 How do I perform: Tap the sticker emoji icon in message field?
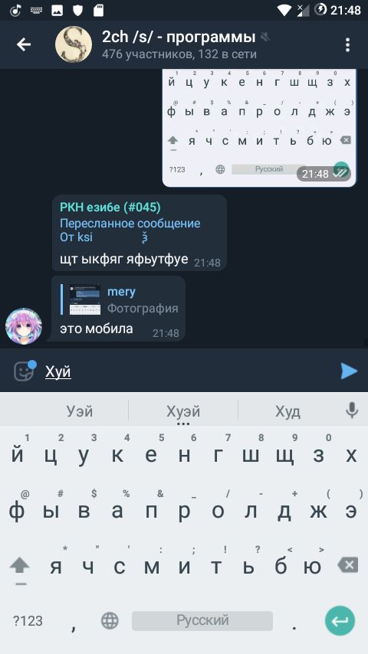pyautogui.click(x=25, y=371)
